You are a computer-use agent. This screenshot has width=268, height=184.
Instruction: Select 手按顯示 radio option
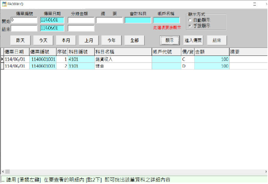[190, 26]
